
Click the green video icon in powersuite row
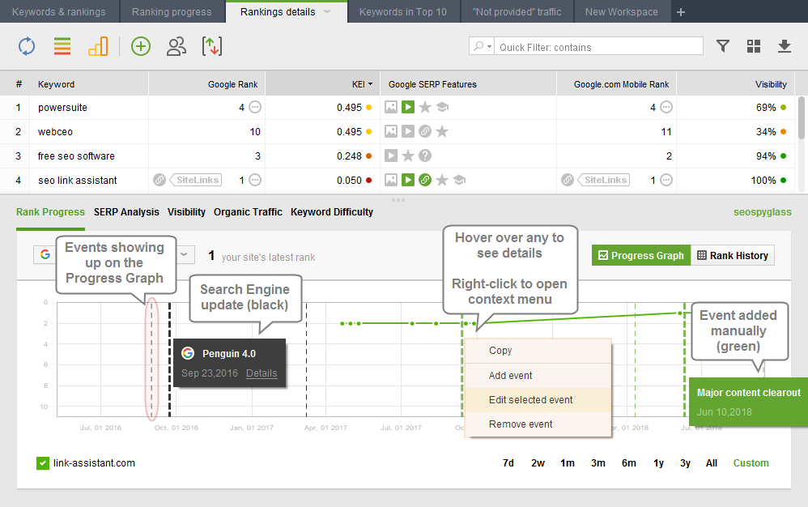pos(408,107)
